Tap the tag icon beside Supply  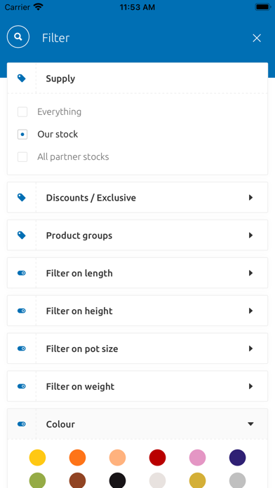(x=22, y=78)
